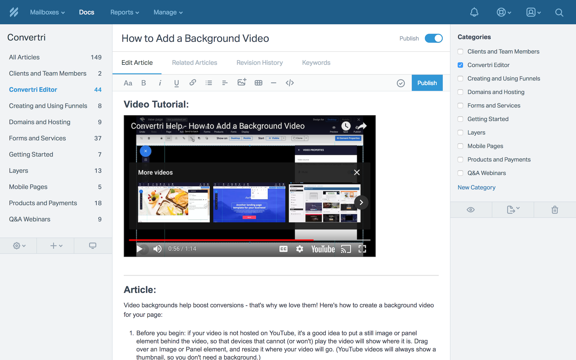Image resolution: width=576 pixels, height=360 pixels.
Task: Check Q&A Webinars category
Action: (x=460, y=173)
